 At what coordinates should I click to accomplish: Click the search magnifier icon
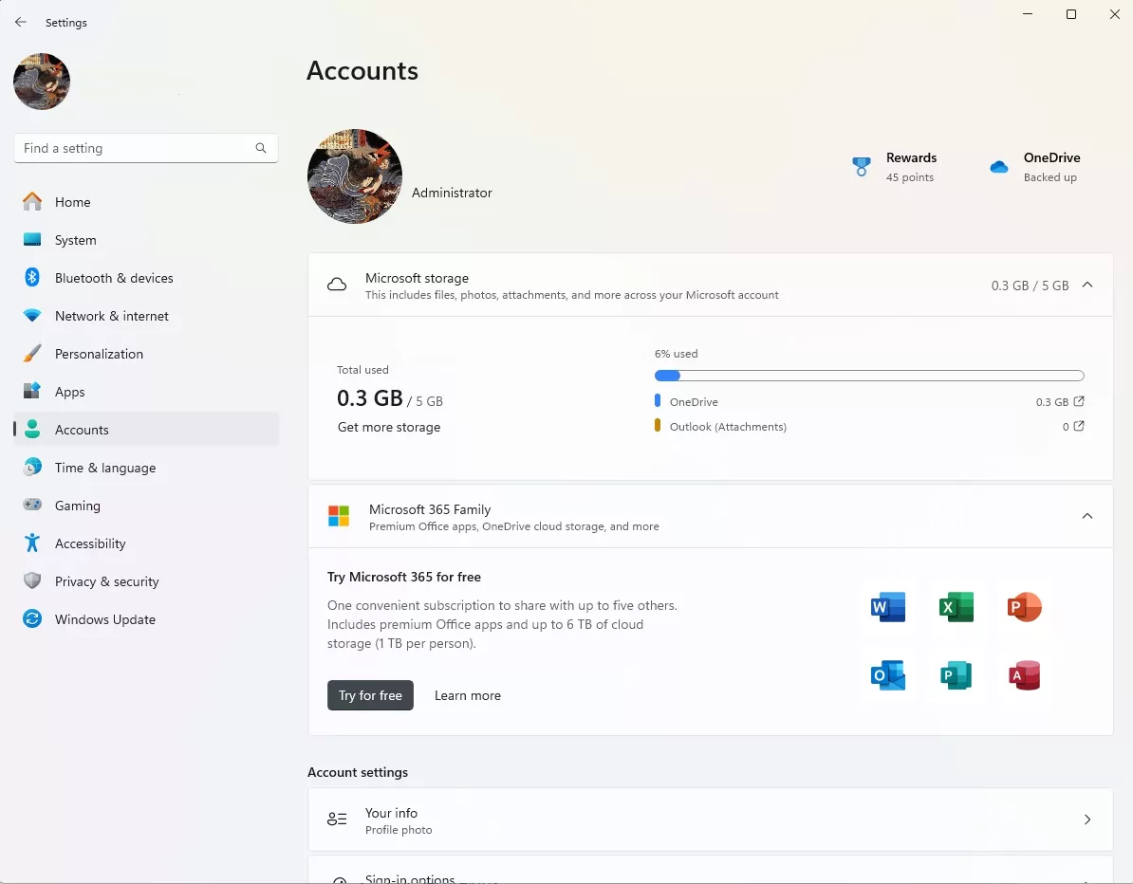tap(261, 148)
